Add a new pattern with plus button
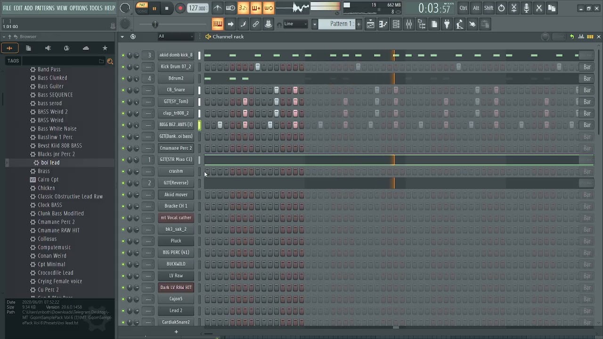Viewport: 603px width, 339px height. (359, 24)
